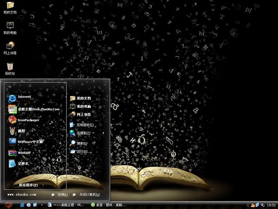Click the 19:52 taskbar clock
278x209 pixels.
tap(271, 205)
